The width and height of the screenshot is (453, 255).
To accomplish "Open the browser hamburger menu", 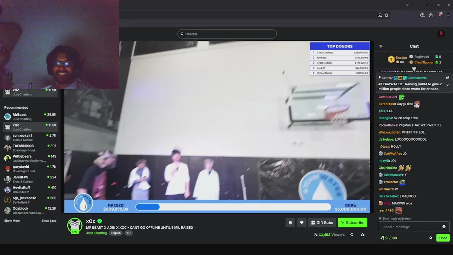I will tap(449, 15).
